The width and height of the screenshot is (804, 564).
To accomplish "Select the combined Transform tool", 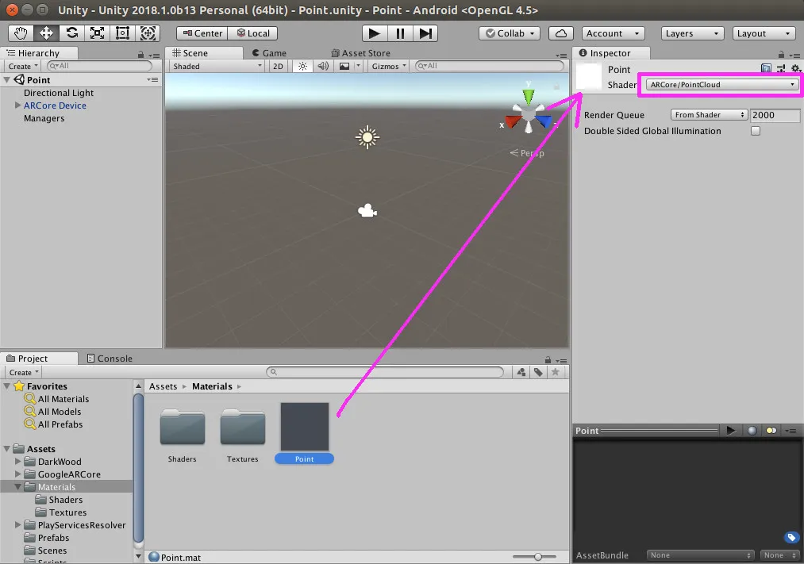I will click(x=148, y=33).
